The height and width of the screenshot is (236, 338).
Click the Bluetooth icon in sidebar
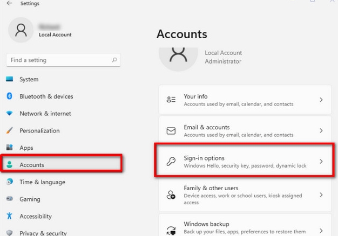[x=10, y=96]
